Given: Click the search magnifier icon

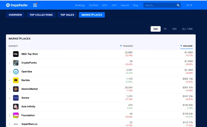Looking at the screenshot, I should 178,5.
